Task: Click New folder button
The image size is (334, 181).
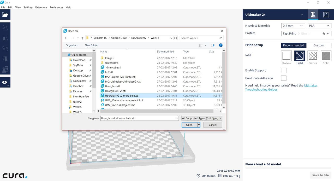Action: point(91,45)
